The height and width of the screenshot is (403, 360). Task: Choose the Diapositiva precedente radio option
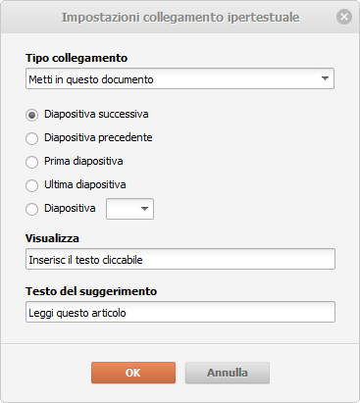31,138
